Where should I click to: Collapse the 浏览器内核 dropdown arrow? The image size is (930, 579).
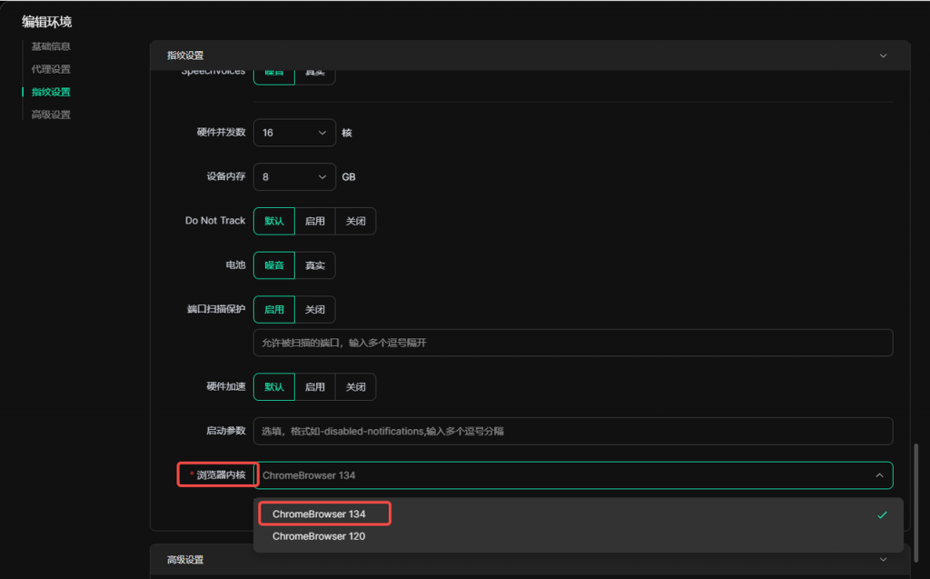click(x=878, y=475)
